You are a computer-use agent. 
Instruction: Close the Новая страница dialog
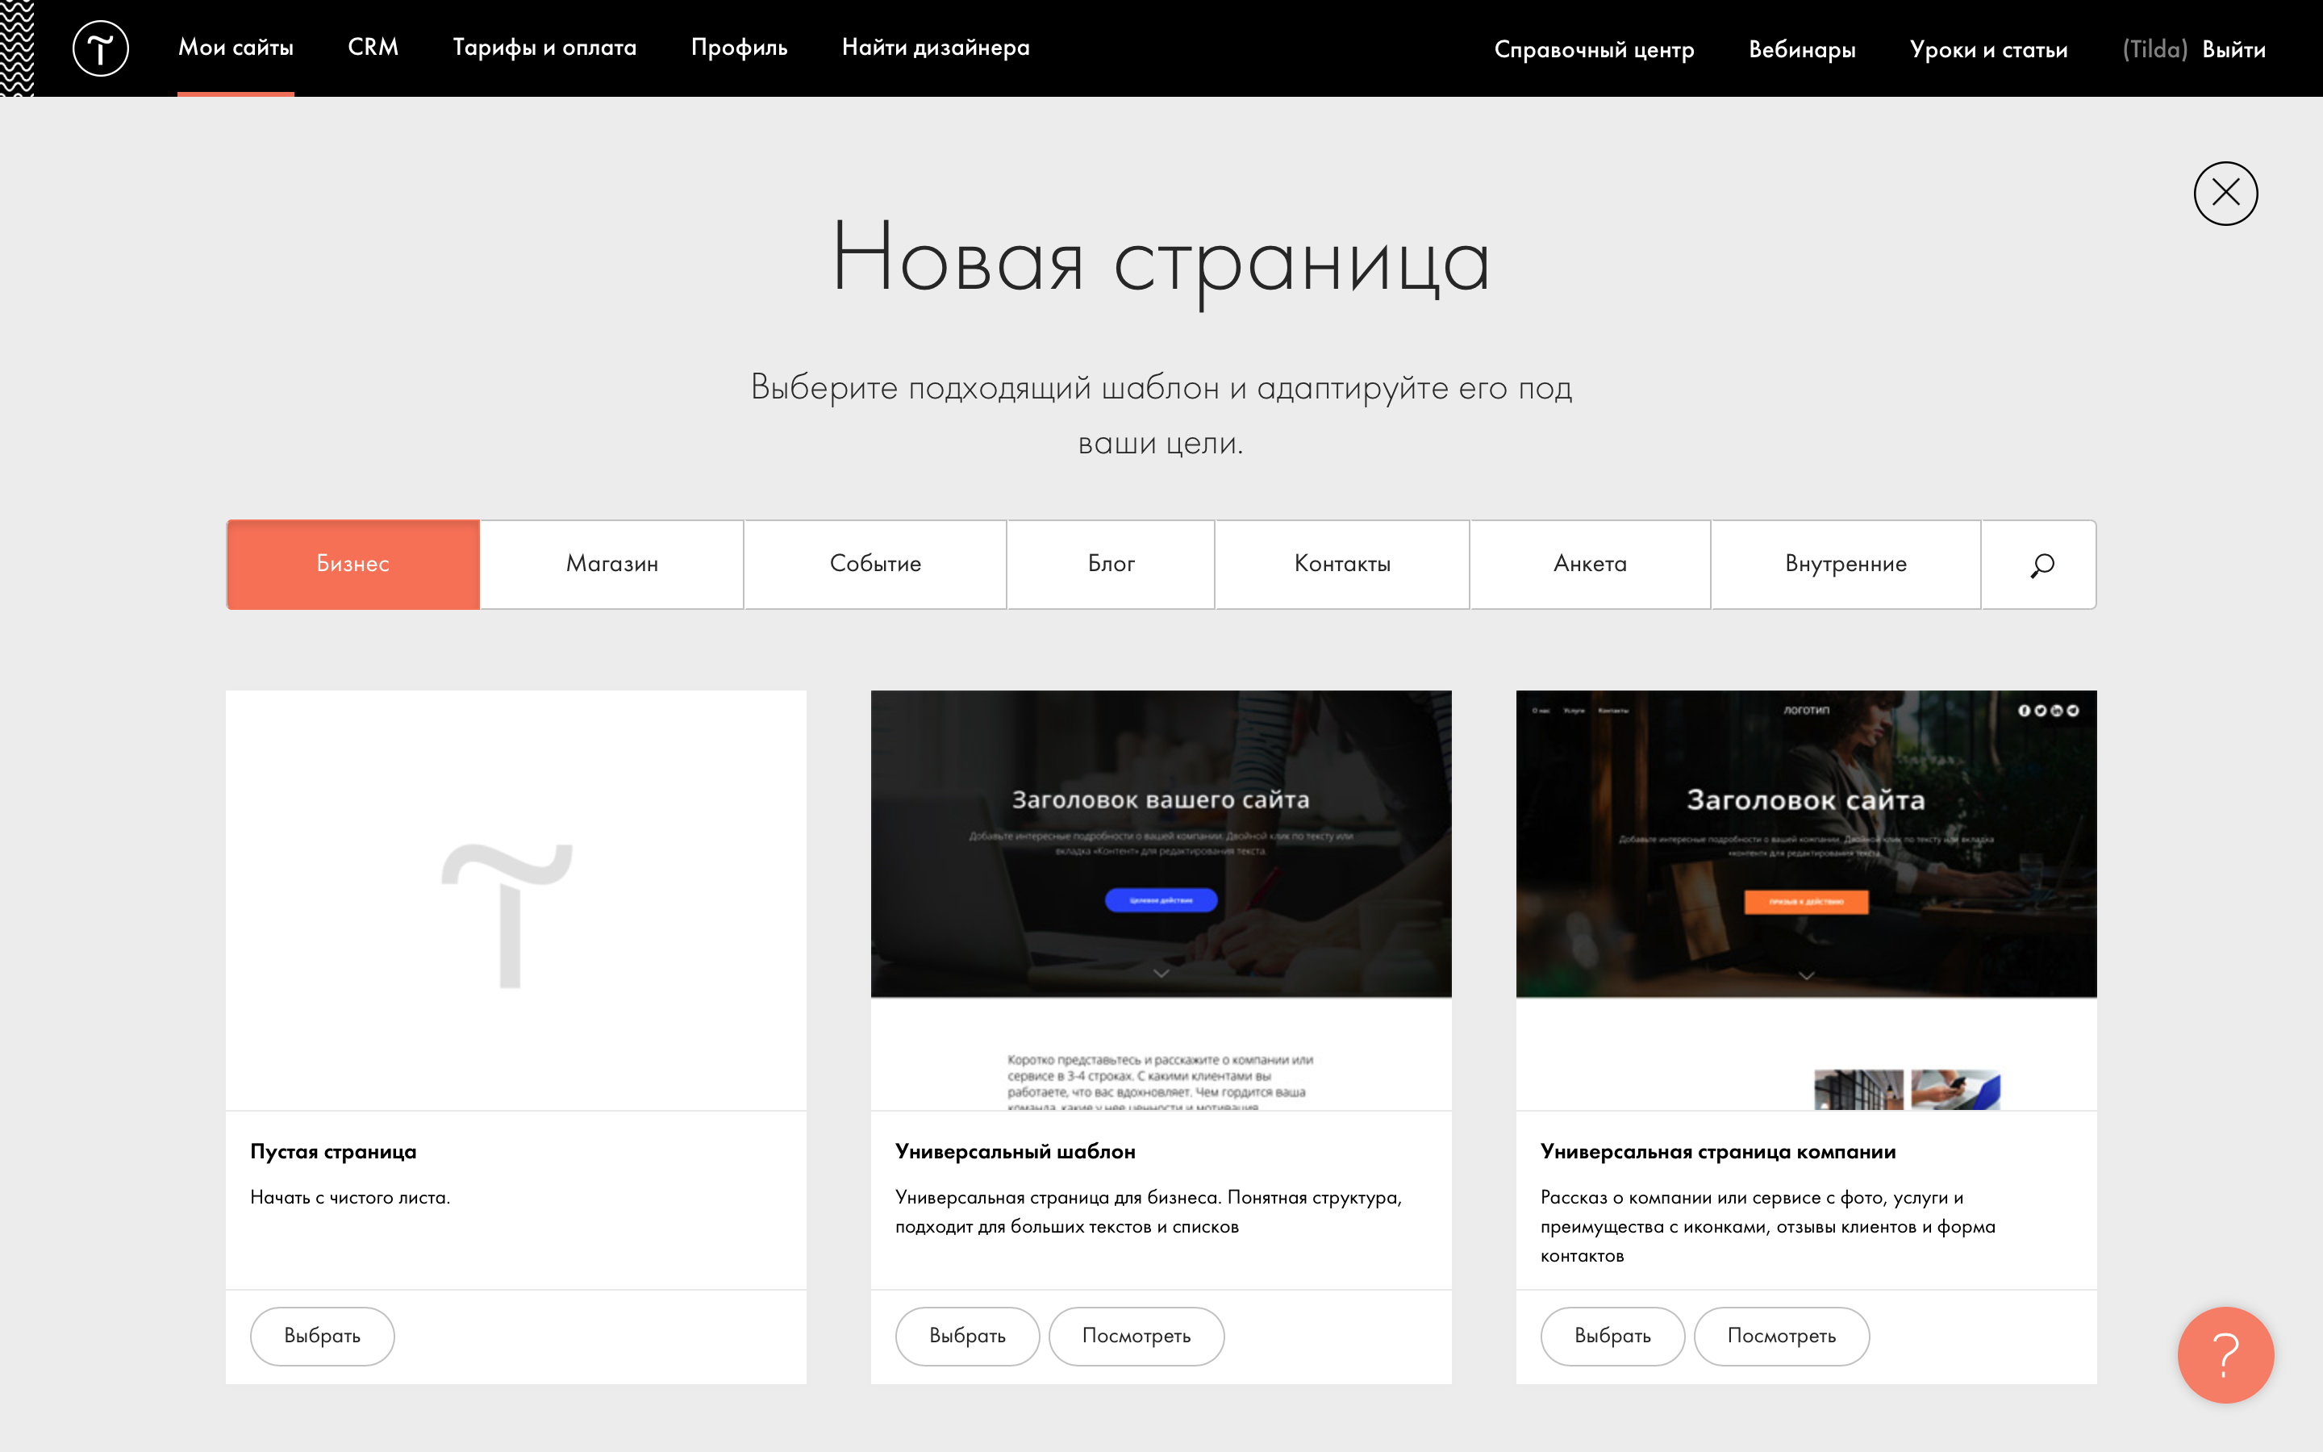(2226, 193)
